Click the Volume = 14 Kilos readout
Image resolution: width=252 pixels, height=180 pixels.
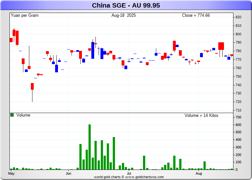click(x=201, y=115)
